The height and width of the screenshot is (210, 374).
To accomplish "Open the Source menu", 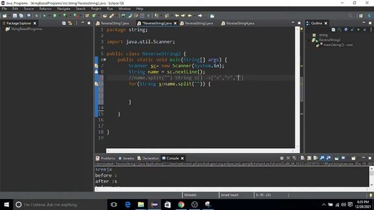I will [x=29, y=9].
